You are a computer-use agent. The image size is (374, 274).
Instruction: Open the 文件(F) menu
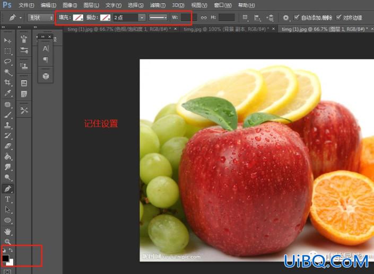(x=26, y=5)
